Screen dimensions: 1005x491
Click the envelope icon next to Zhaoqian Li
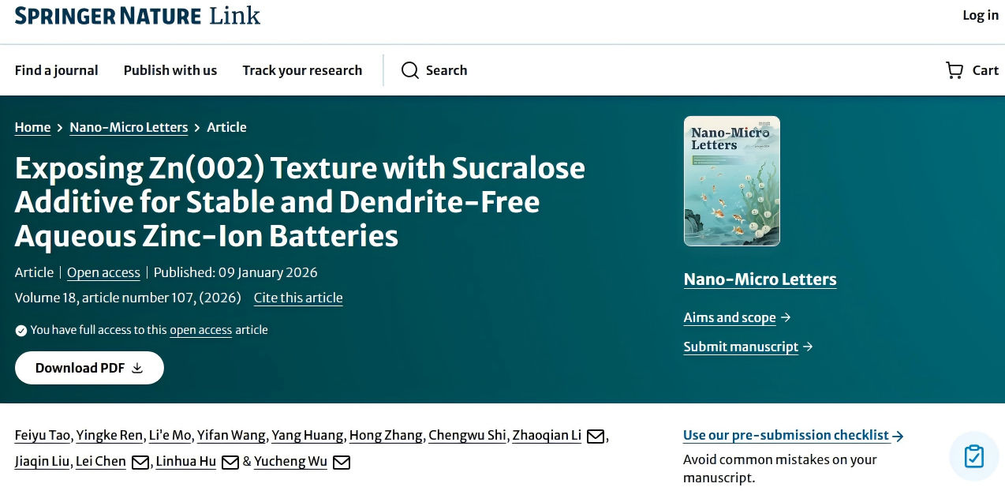(596, 436)
